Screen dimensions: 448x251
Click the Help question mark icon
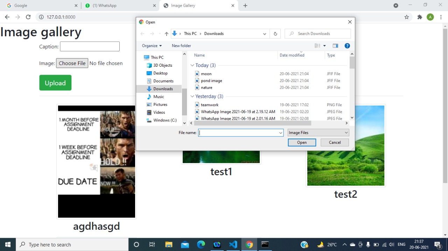point(347,45)
